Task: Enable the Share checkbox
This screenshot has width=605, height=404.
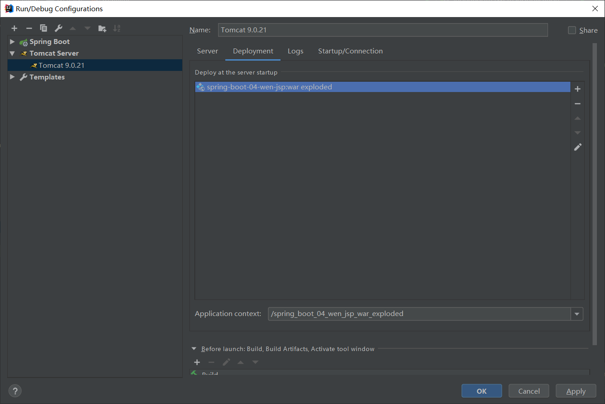Action: [x=572, y=30]
